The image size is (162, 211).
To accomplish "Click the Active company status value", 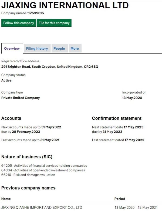I will pyautogui.click(x=6, y=80).
